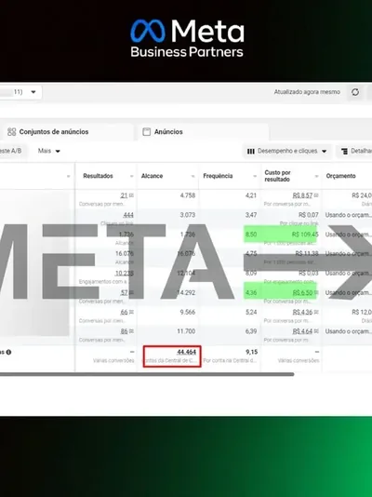Open the Desempenho e cliques columns dropdown
372x497 pixels.
[286, 151]
